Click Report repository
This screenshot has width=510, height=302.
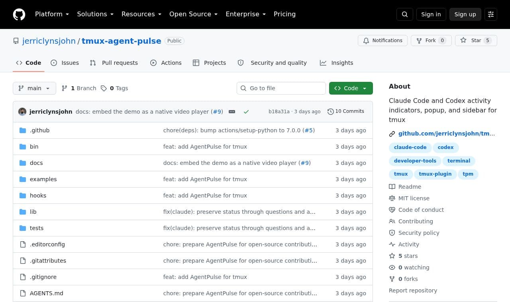pyautogui.click(x=413, y=290)
